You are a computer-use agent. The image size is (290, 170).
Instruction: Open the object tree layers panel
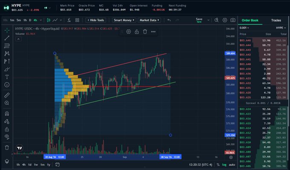7,161
